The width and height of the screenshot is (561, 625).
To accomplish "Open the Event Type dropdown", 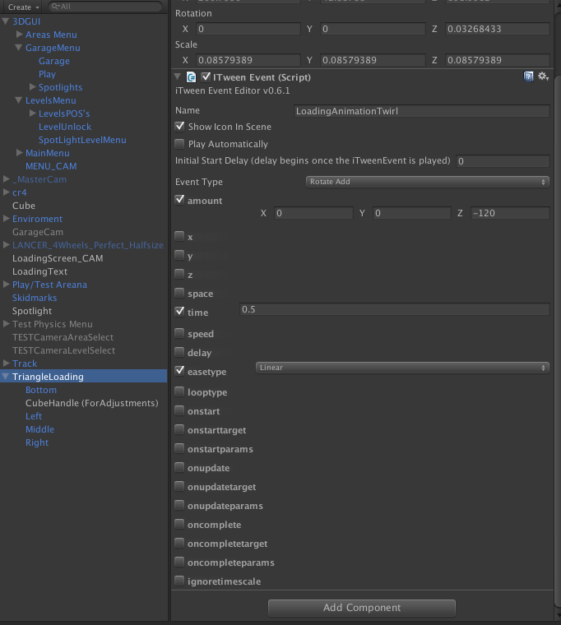I will pos(427,182).
